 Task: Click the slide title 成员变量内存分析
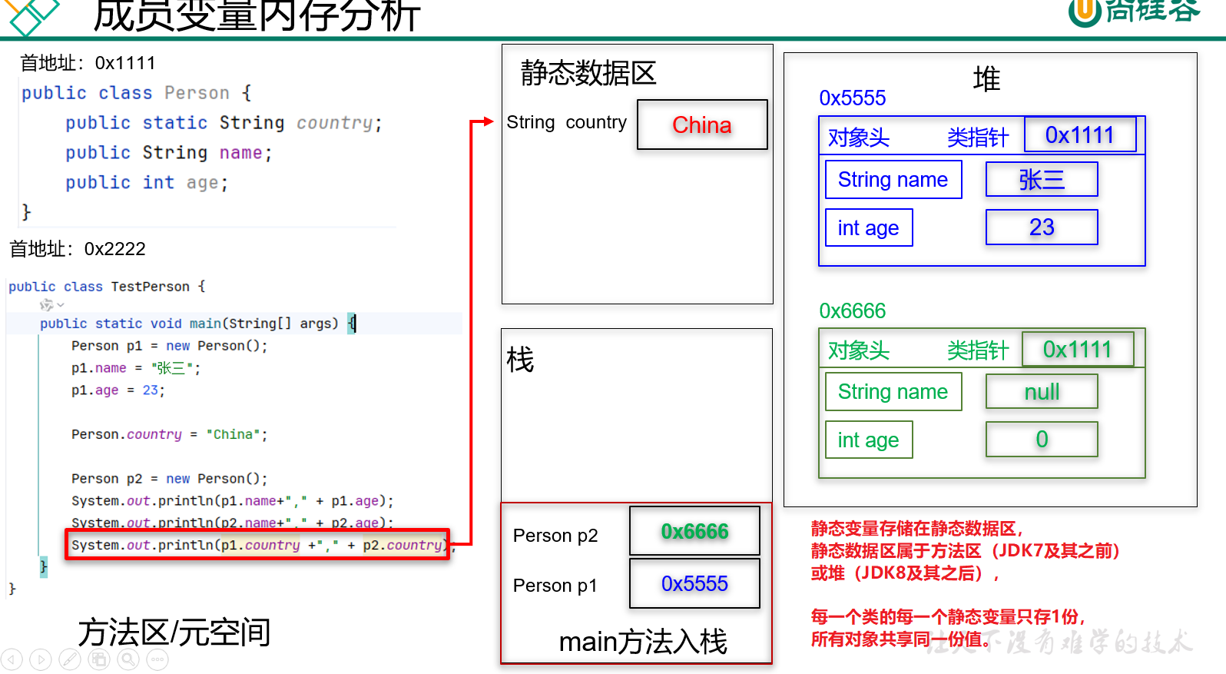[x=257, y=15]
